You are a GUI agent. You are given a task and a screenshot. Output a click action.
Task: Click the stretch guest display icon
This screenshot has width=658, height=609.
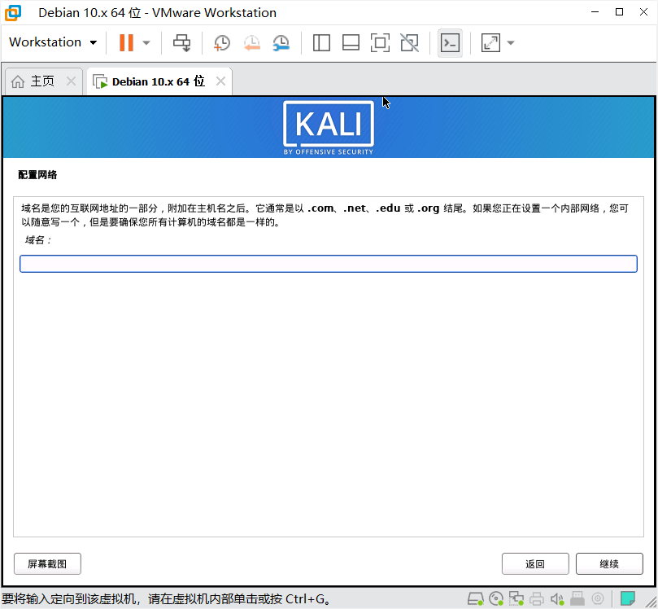[x=490, y=43]
